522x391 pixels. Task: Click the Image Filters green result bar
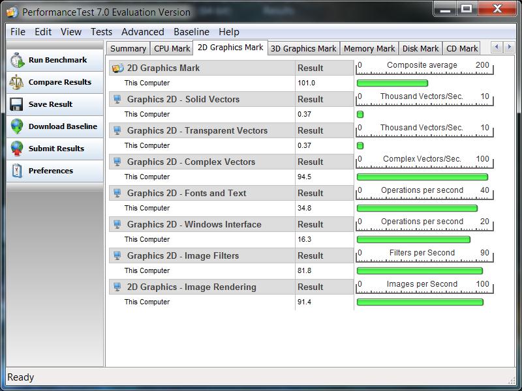pos(420,270)
